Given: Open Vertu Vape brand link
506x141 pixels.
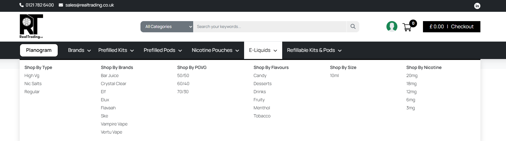Looking at the screenshot, I should tap(111, 132).
